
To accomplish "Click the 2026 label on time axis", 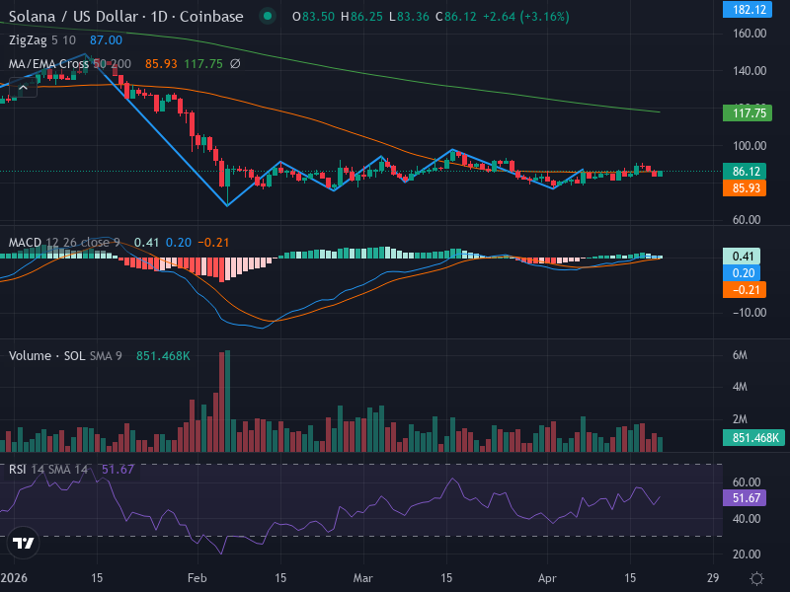I will pyautogui.click(x=14, y=578).
